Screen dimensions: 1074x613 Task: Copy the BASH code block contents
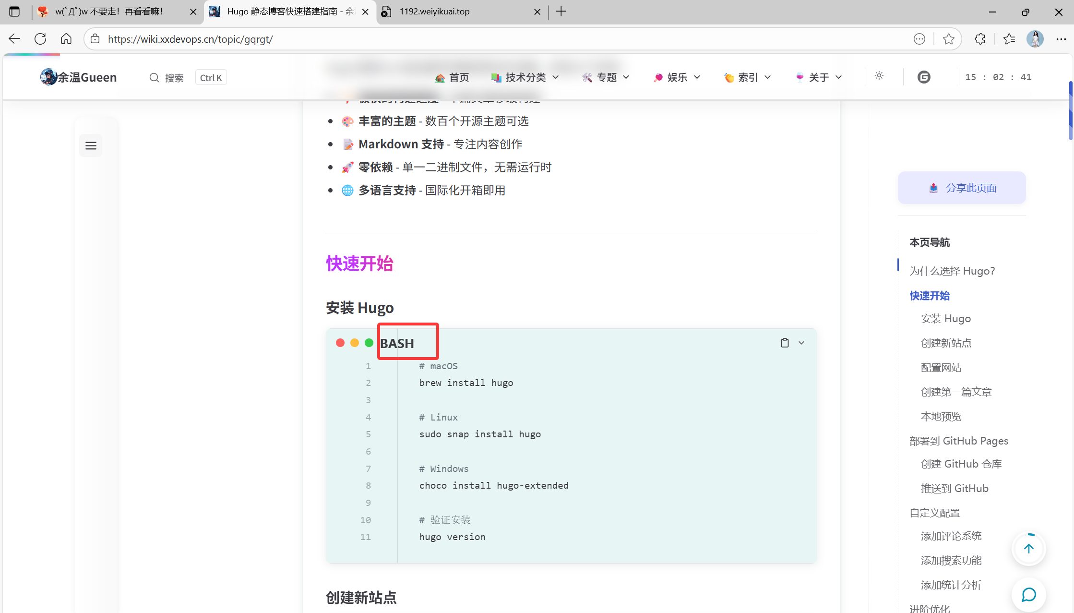coord(785,343)
